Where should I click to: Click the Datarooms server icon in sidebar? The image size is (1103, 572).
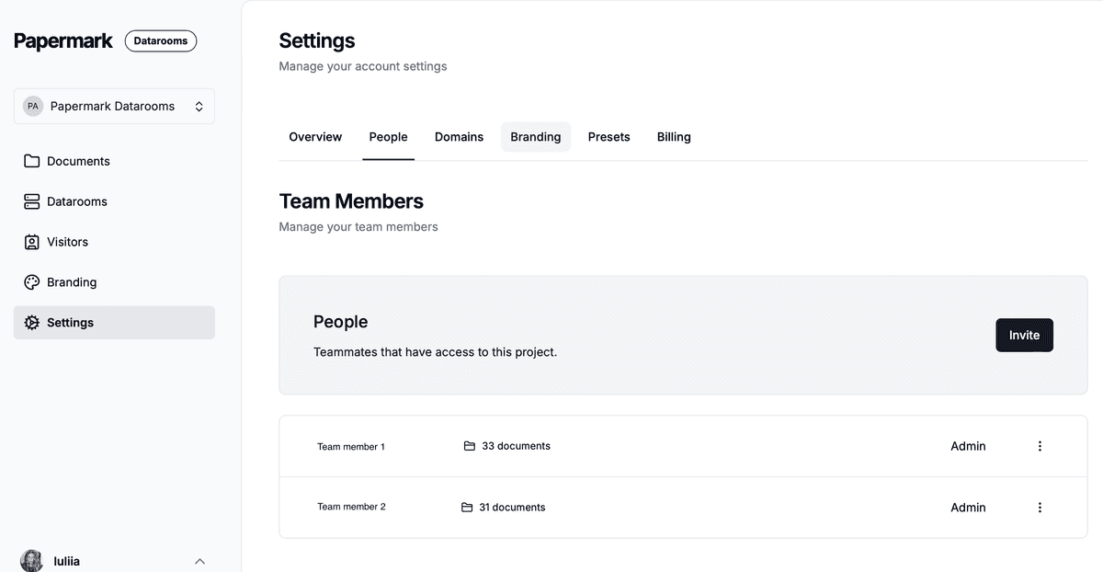click(31, 201)
